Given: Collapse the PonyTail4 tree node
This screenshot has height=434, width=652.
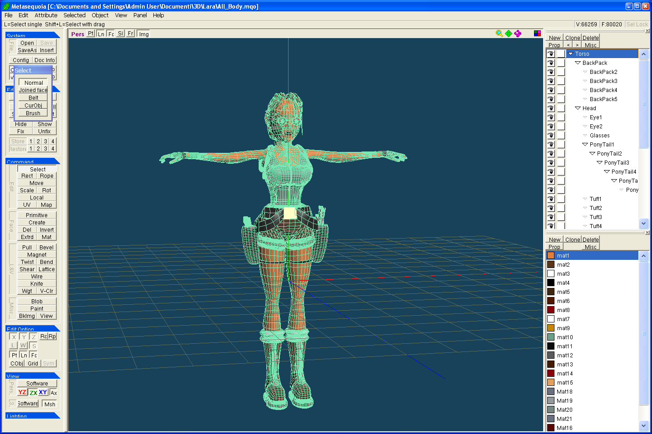Looking at the screenshot, I should pyautogui.click(x=607, y=171).
